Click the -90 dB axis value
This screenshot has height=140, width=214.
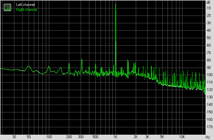coord(208,67)
